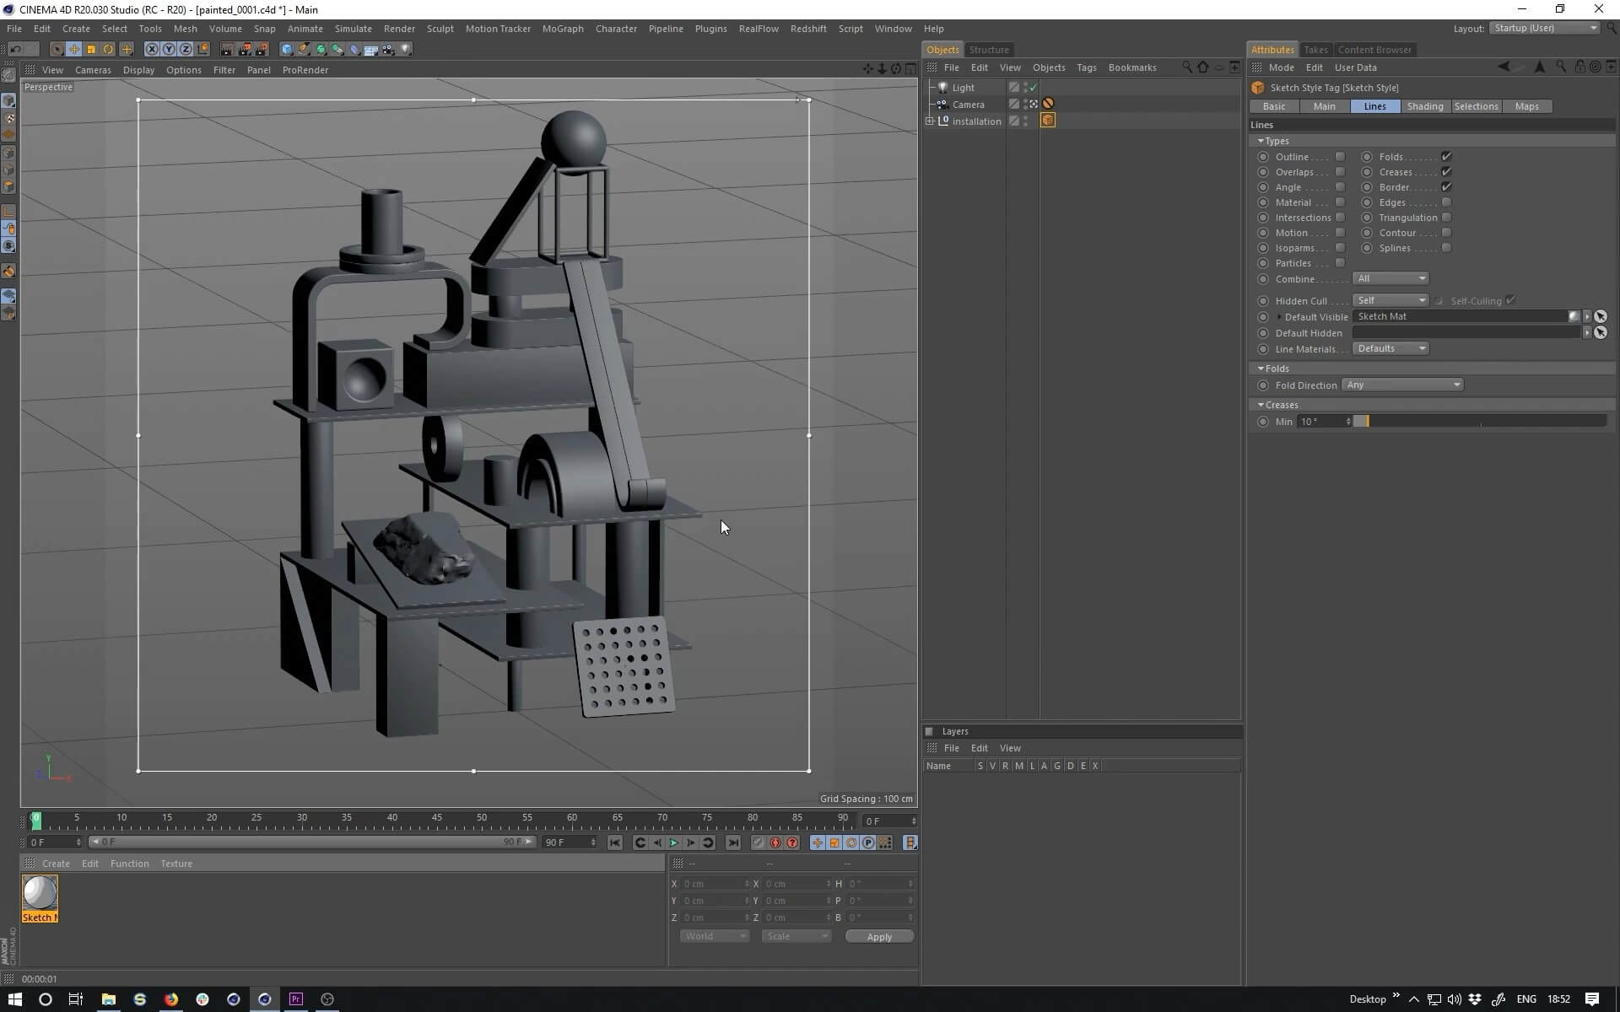Enable the Outline line type checkbox
This screenshot has width=1620, height=1012.
point(1340,157)
